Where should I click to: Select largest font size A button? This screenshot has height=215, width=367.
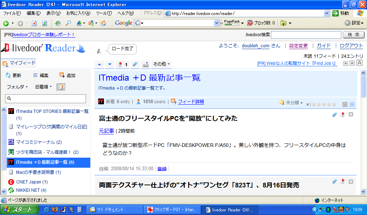click(359, 63)
